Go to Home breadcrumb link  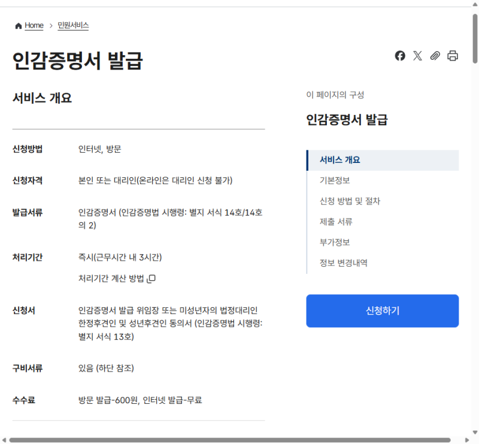tap(34, 25)
